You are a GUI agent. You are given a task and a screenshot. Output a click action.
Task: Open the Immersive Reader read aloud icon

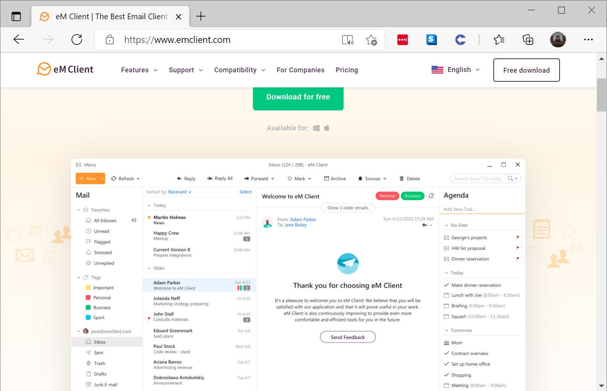coord(347,40)
